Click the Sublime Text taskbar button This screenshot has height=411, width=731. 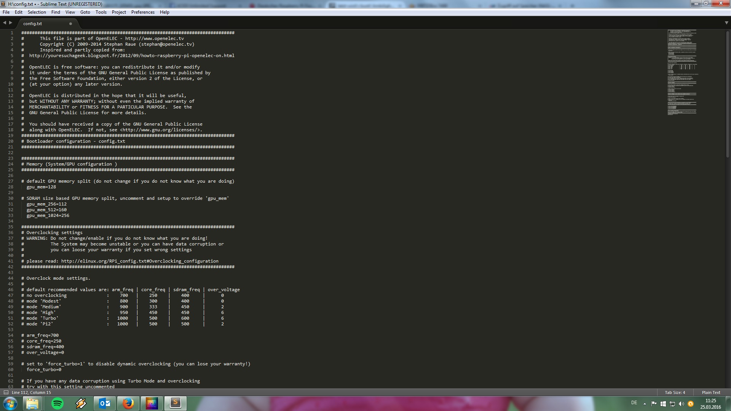click(x=176, y=403)
